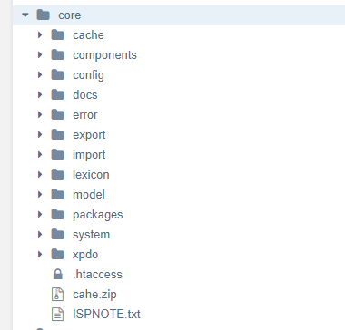Image resolution: width=345 pixels, height=330 pixels.
Task: Click the core folder icon
Action: coord(43,15)
